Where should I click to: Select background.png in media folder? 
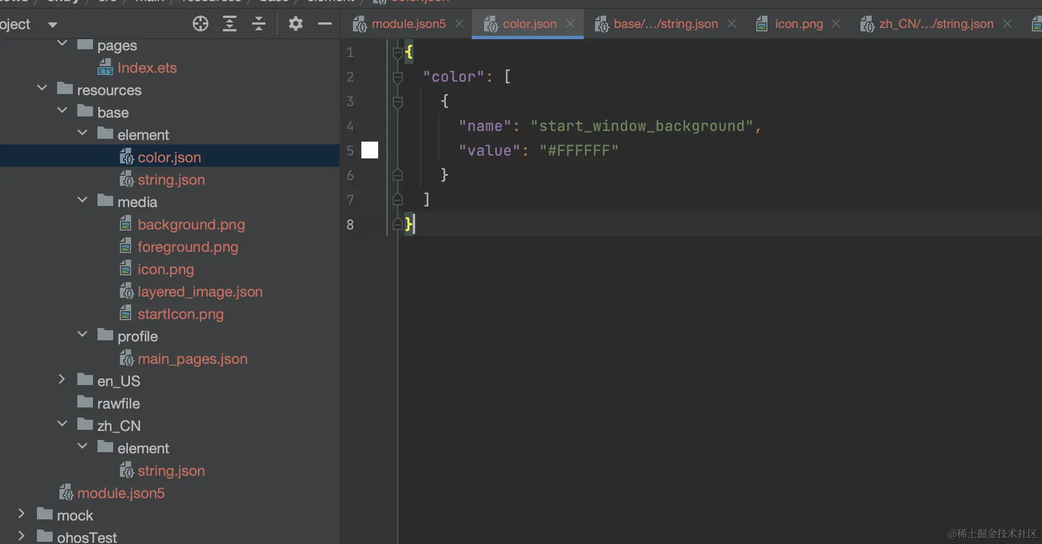coord(192,224)
